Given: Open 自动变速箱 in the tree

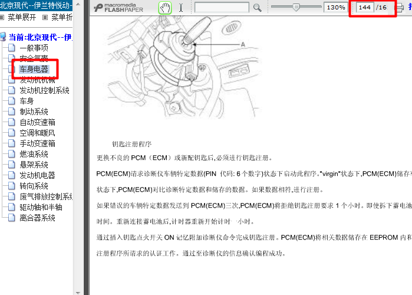Looking at the screenshot, I should click(x=37, y=122).
